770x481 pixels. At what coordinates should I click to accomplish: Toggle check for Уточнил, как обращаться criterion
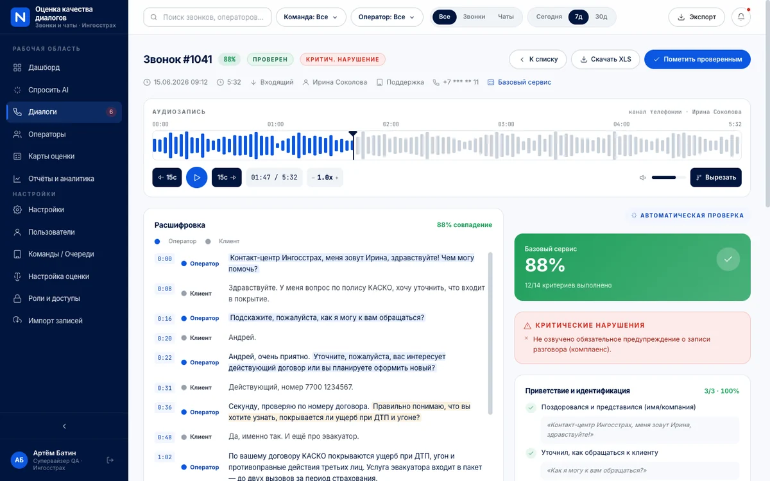531,453
